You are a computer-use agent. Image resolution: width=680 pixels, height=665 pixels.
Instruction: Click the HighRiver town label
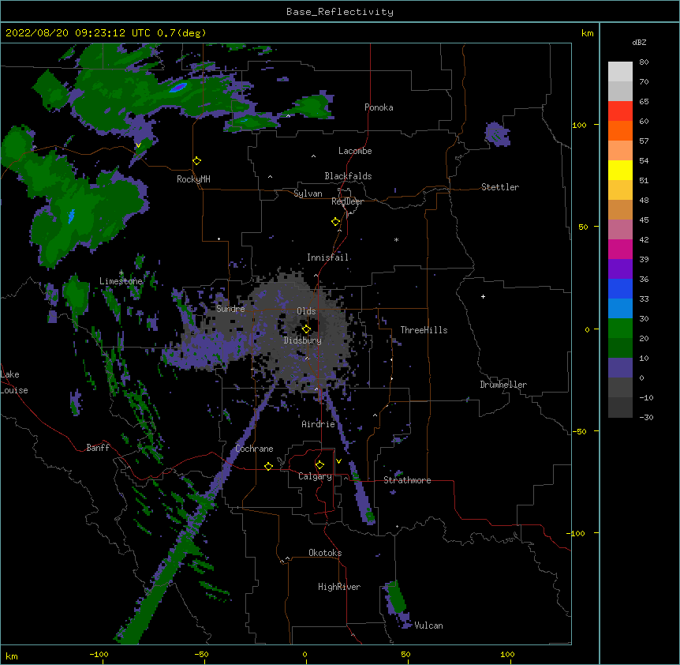[339, 587]
